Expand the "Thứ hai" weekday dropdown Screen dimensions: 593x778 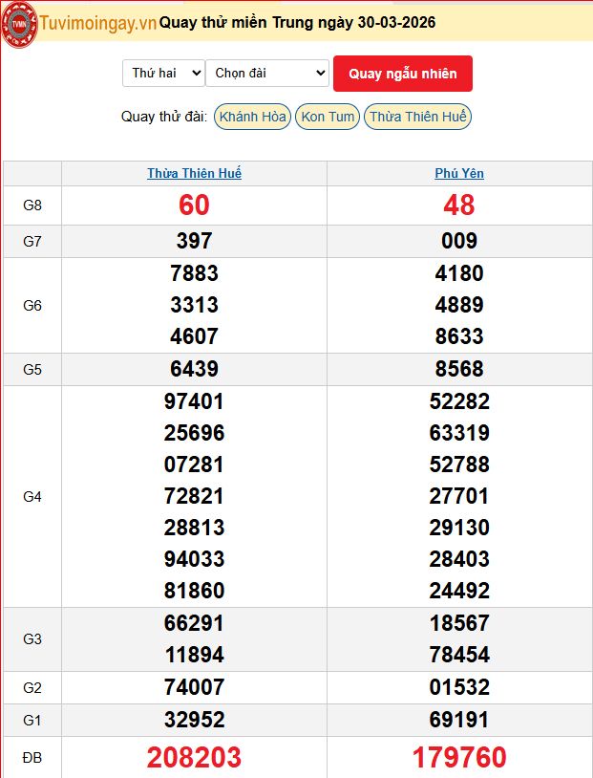tap(163, 73)
